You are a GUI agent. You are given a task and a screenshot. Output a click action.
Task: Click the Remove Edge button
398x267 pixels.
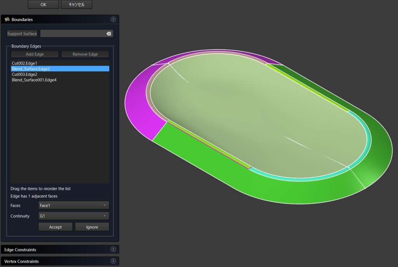click(x=85, y=54)
